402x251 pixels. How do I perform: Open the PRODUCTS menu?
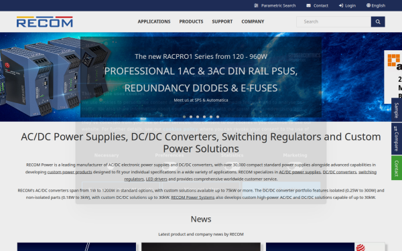click(191, 21)
